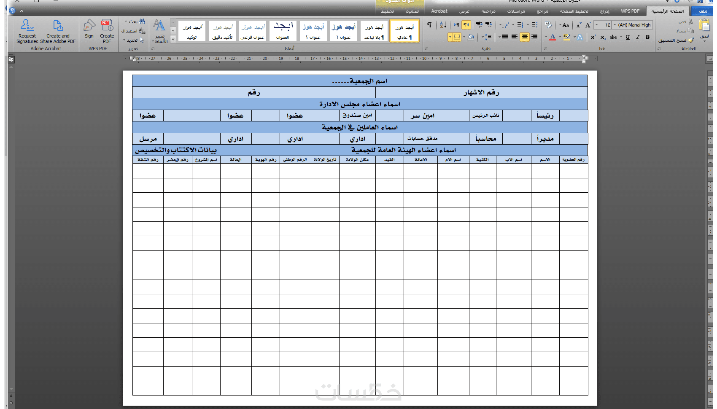Screen dimensions: 717x409
Task: Apply the Normal (عادي) style
Action: [404, 31]
